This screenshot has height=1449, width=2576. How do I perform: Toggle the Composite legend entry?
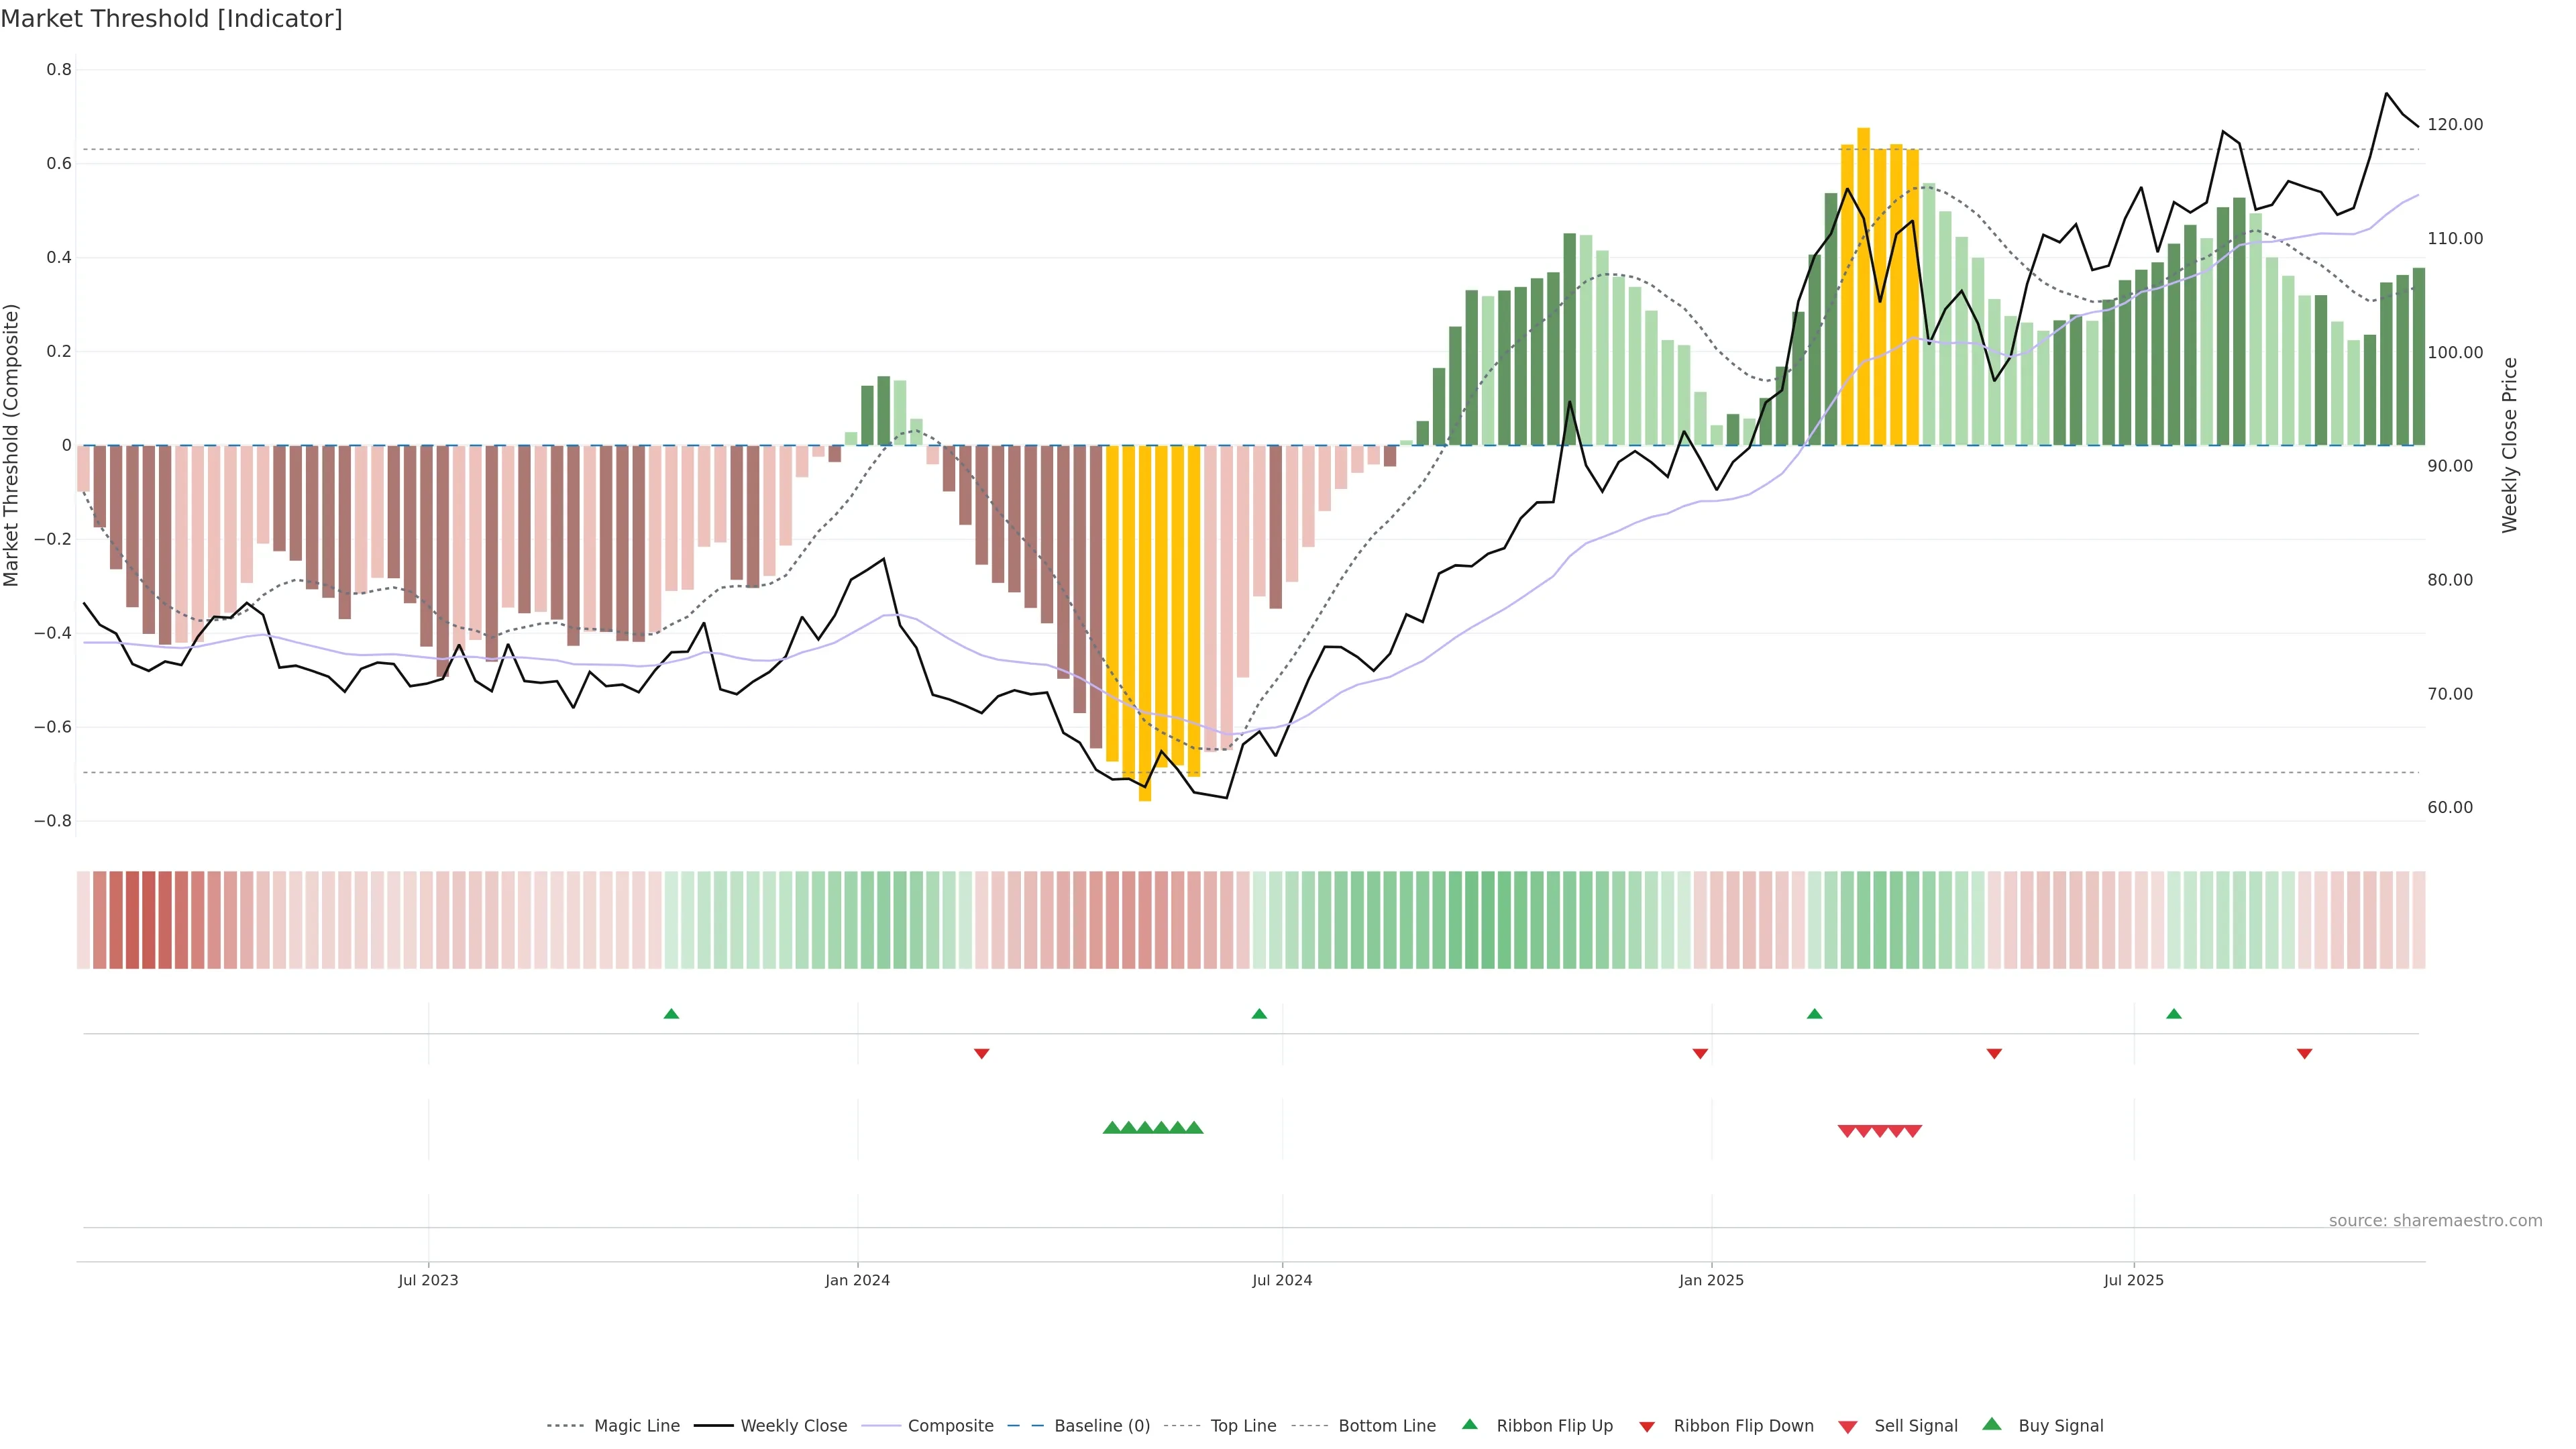pyautogui.click(x=950, y=1426)
